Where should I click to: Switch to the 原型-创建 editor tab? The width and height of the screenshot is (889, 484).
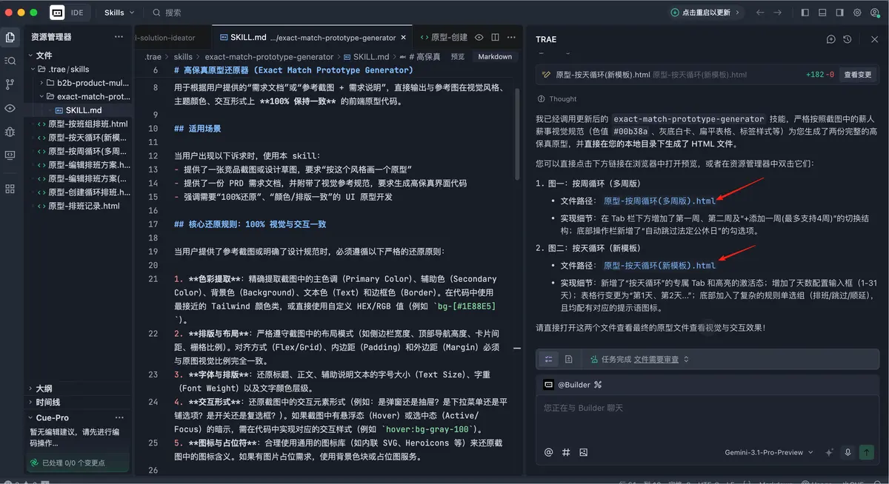click(x=443, y=37)
